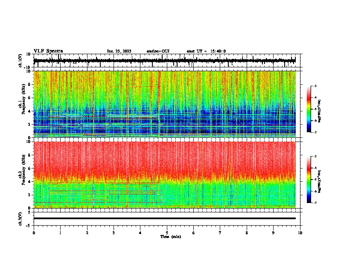
Task: Click the ch.2 color bar log(PSD) label
Action: point(320,181)
